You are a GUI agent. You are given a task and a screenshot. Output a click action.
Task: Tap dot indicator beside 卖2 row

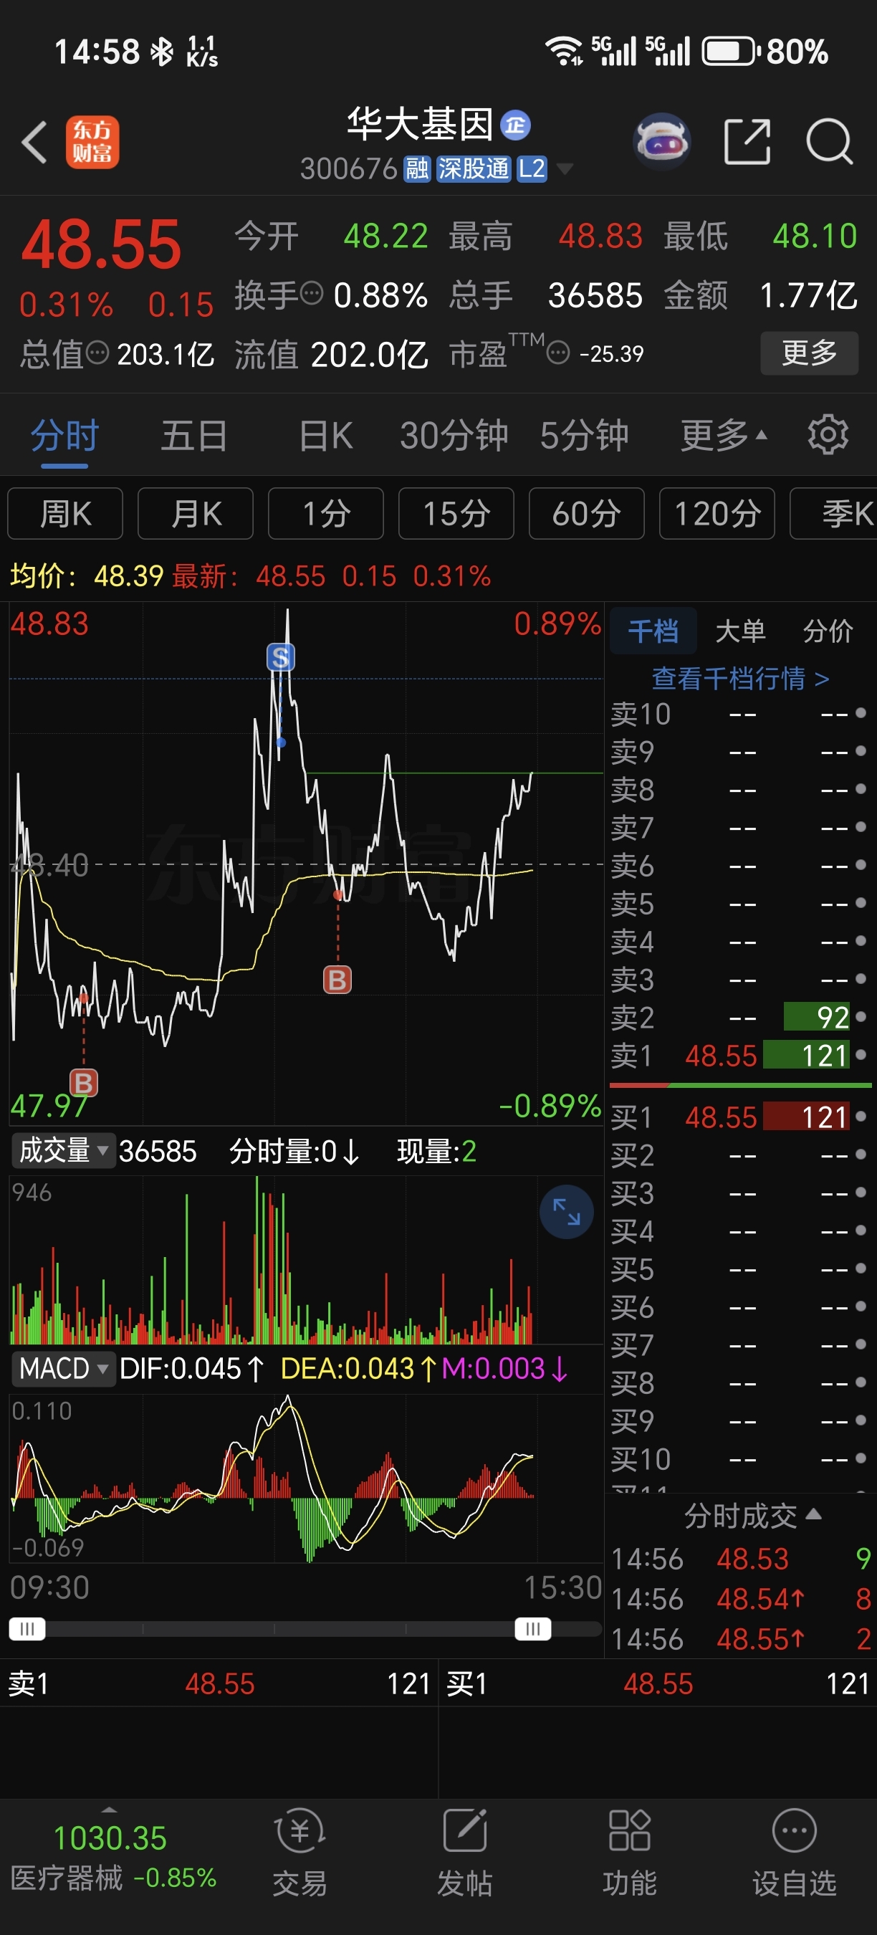coord(861,1016)
